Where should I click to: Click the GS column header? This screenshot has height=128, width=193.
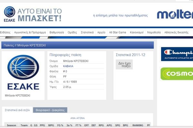pyautogui.click(x=36, y=125)
